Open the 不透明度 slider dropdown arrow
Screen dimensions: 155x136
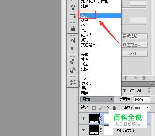click(147, 99)
